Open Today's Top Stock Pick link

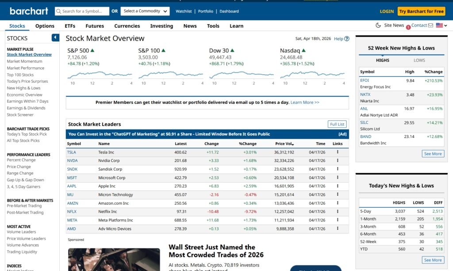click(x=27, y=134)
